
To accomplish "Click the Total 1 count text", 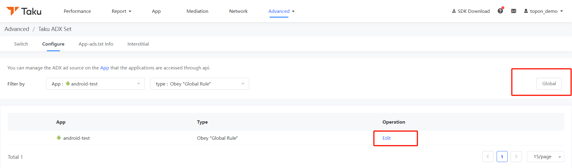I will (15, 157).
